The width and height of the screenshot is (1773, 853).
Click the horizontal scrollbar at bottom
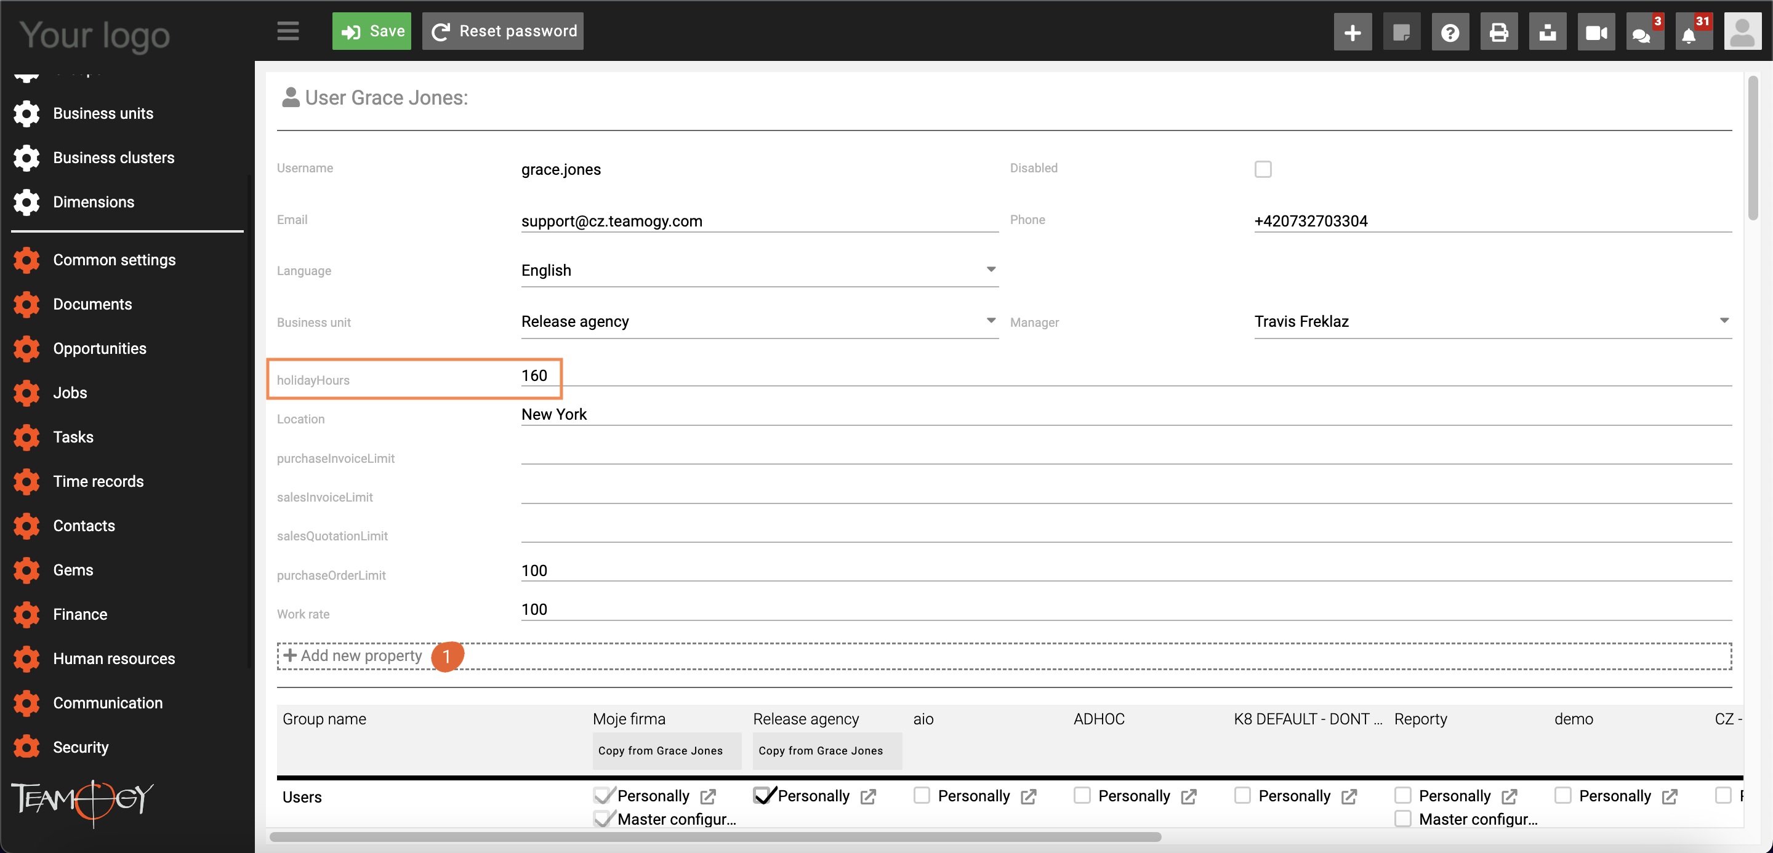point(716,836)
